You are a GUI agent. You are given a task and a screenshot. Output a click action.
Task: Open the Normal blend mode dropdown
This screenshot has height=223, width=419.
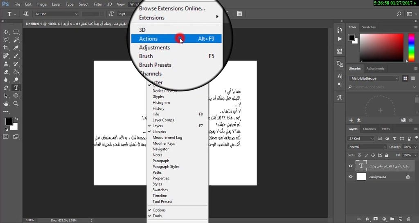pyautogui.click(x=367, y=147)
